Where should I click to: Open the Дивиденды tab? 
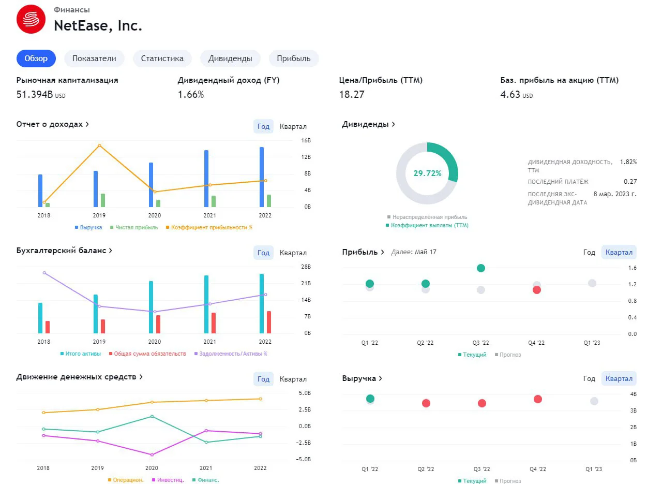[230, 58]
